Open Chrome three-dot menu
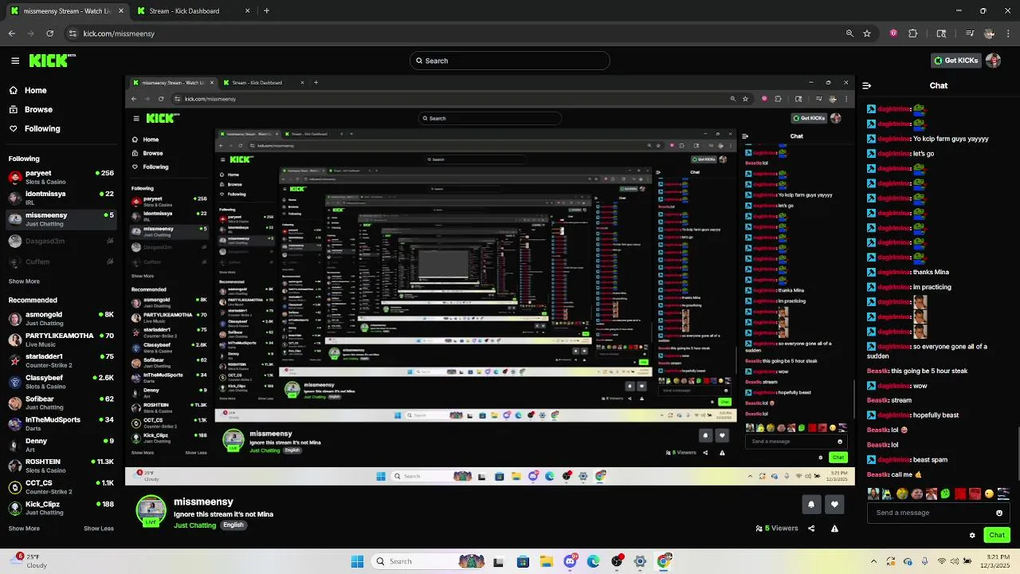1020x574 pixels. [x=1007, y=33]
